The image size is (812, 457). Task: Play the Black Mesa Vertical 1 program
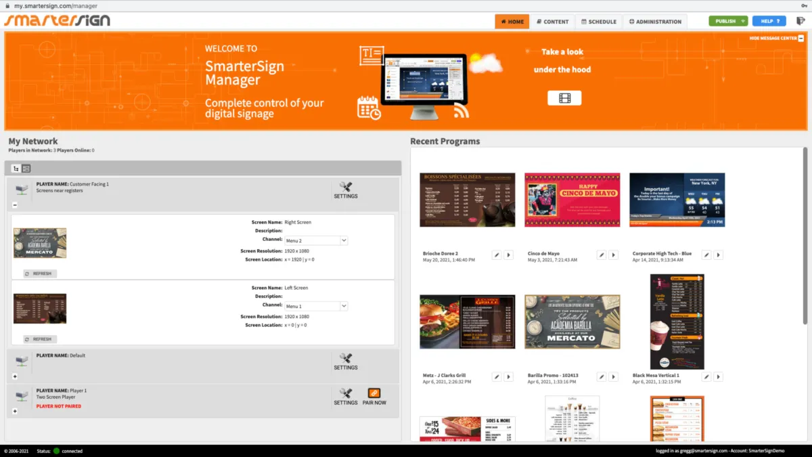tap(719, 376)
